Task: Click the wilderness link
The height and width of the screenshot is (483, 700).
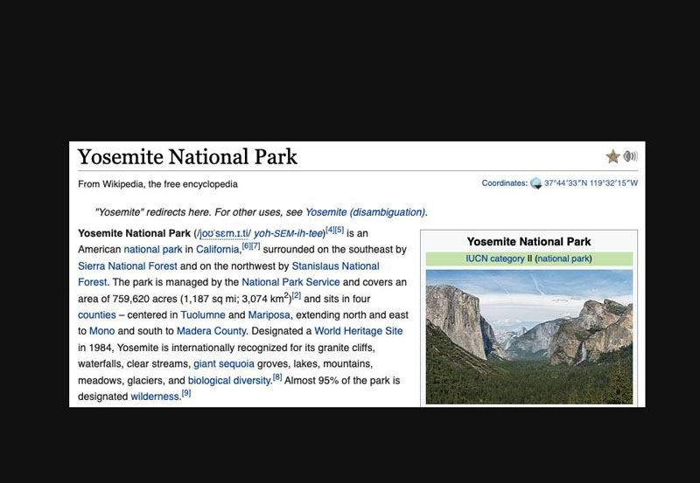Action: (155, 397)
